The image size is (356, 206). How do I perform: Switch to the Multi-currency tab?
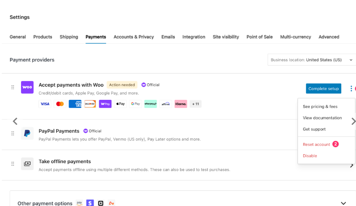tap(296, 37)
